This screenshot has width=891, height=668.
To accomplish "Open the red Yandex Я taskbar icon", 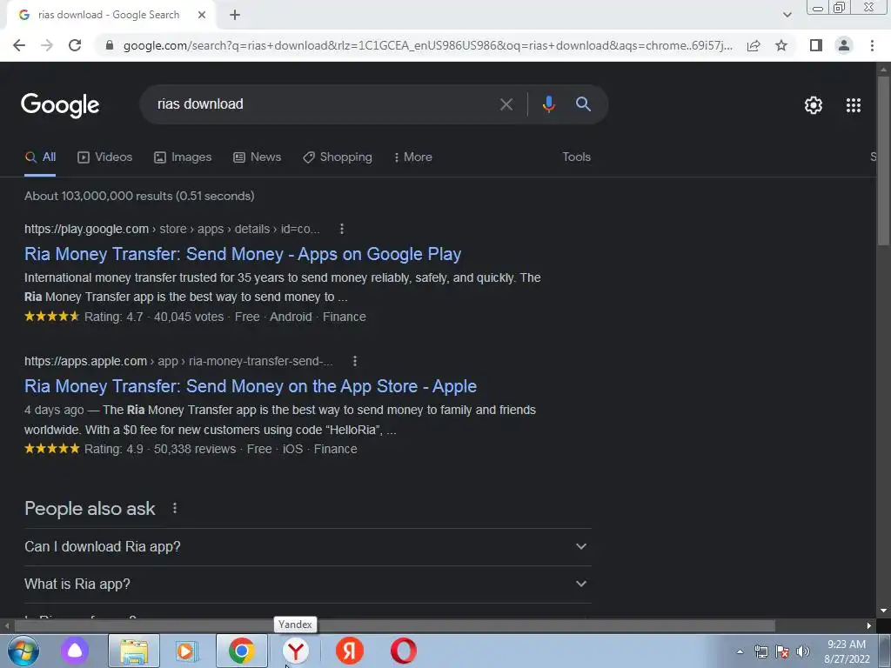I will click(350, 651).
